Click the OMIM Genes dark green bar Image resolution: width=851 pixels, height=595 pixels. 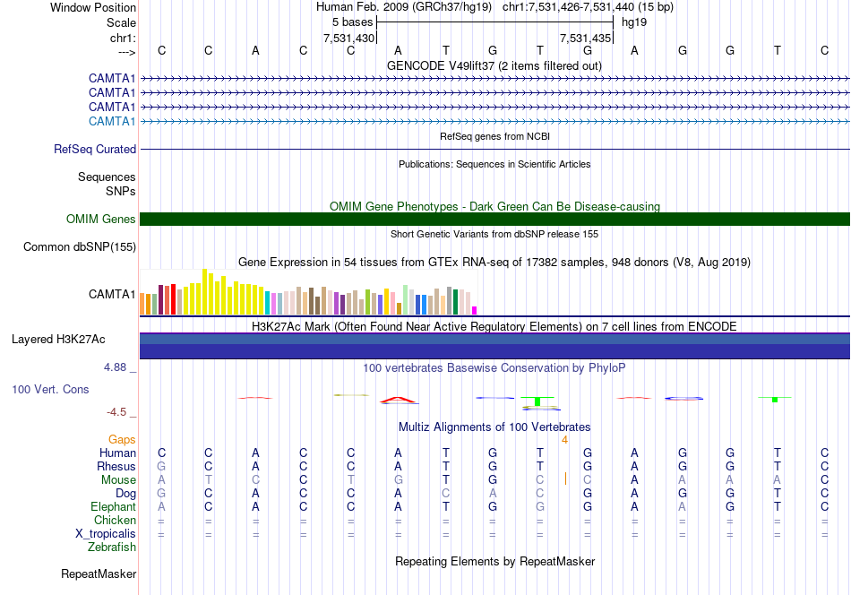(x=494, y=219)
